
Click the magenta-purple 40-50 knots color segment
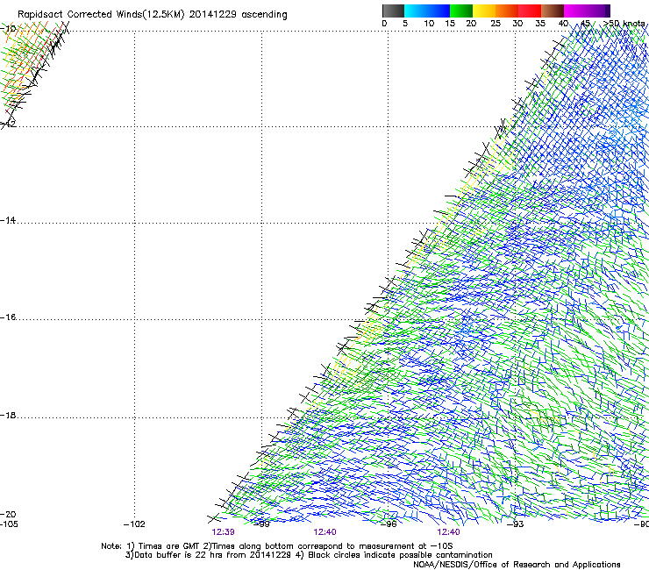pos(587,11)
